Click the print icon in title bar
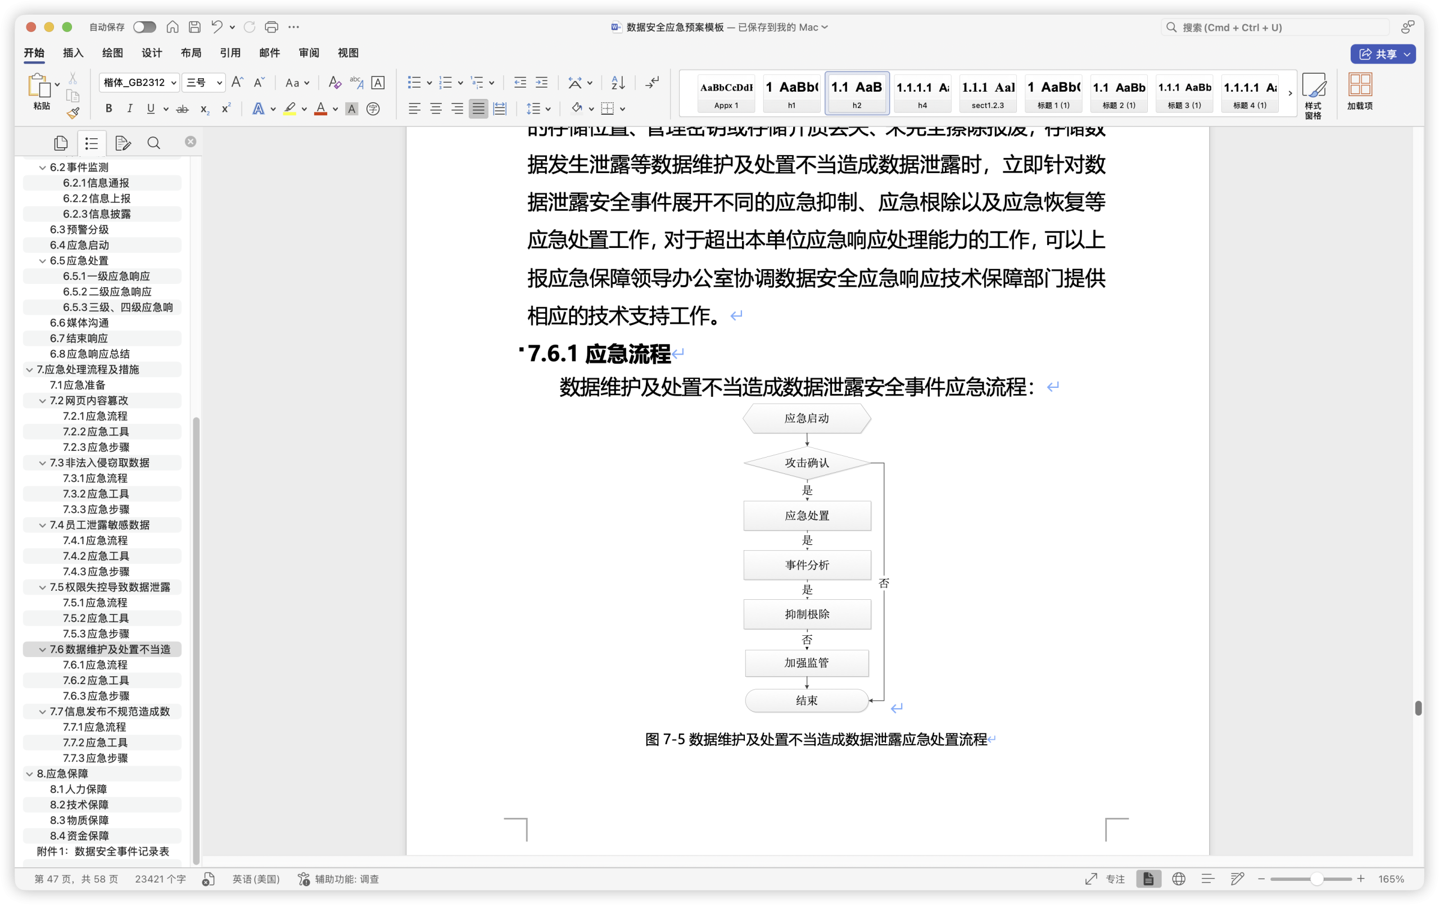The image size is (1439, 905). pyautogui.click(x=271, y=27)
